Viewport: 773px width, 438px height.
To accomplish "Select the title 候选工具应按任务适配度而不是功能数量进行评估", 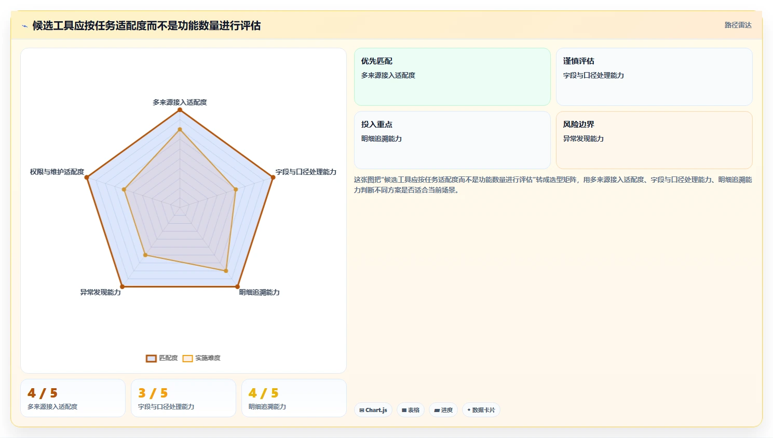I will click(146, 25).
